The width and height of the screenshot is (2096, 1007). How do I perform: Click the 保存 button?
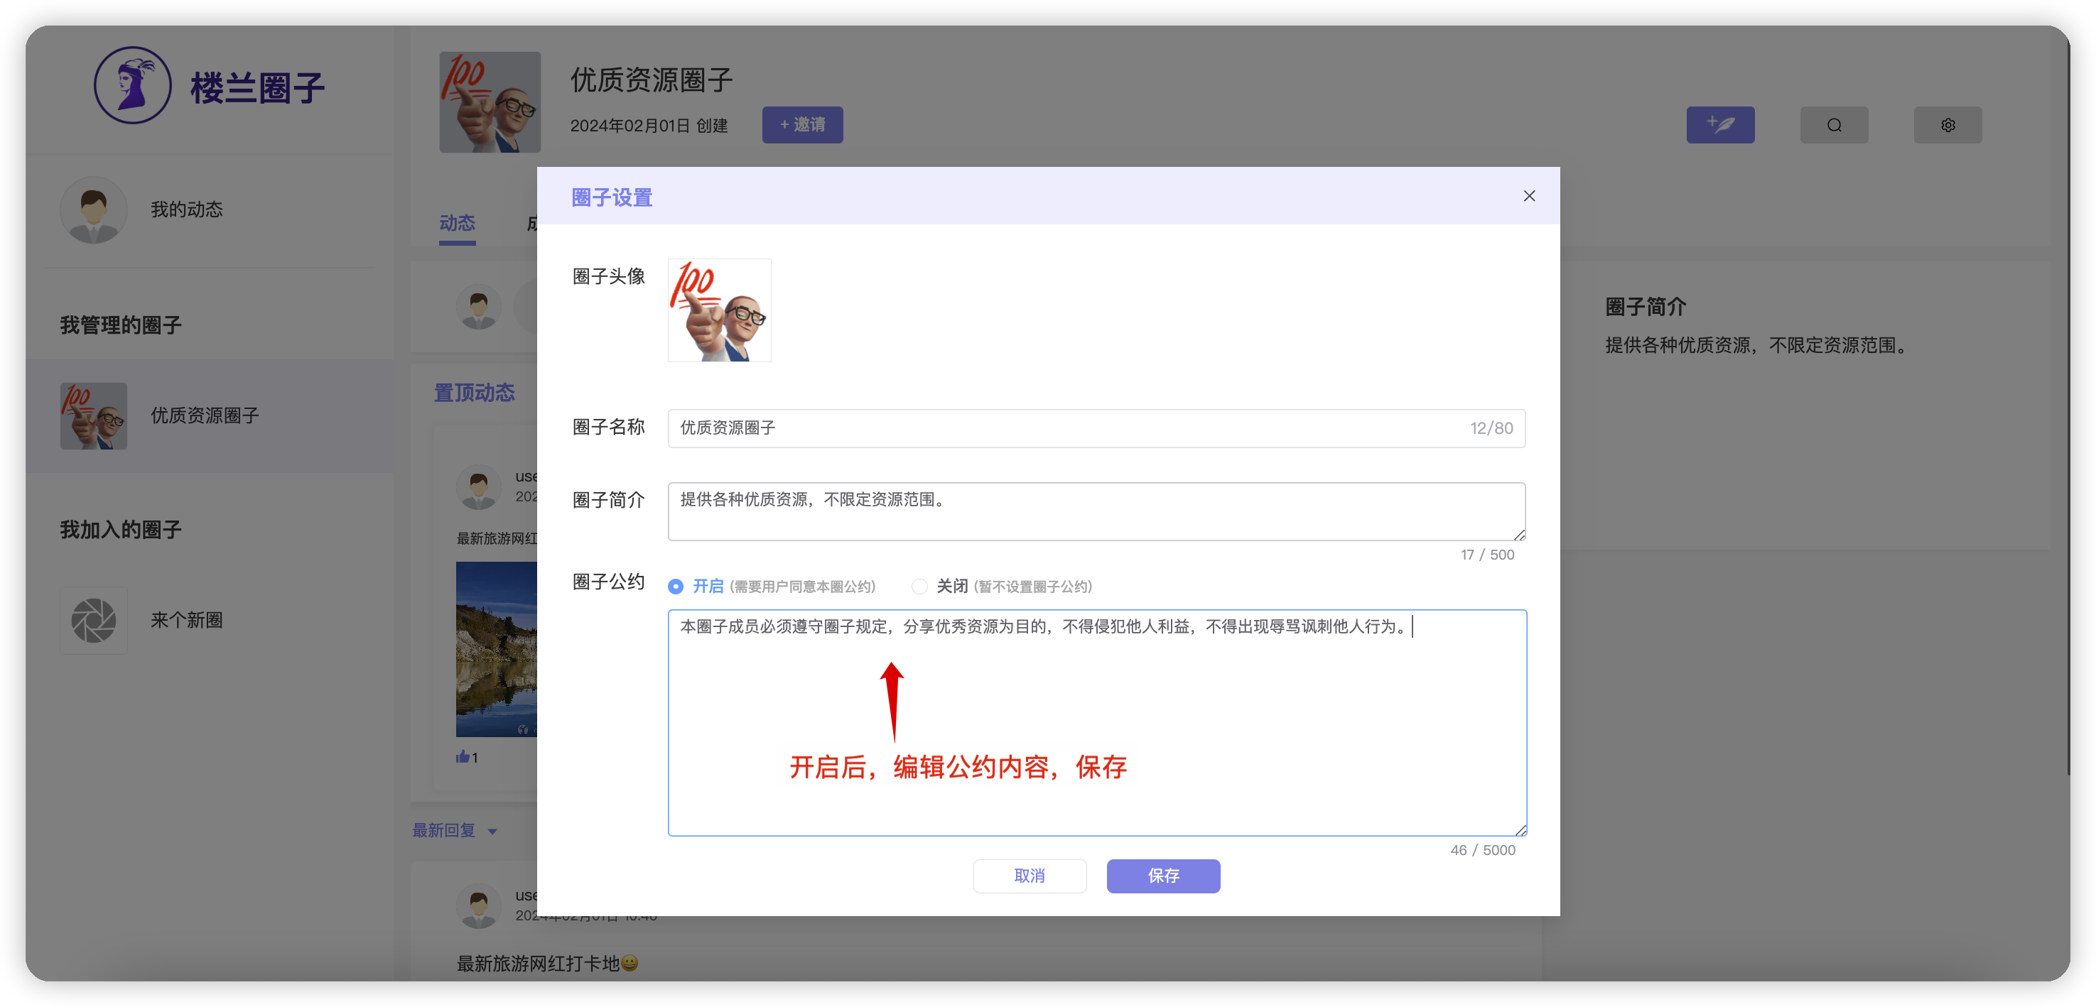click(x=1162, y=876)
